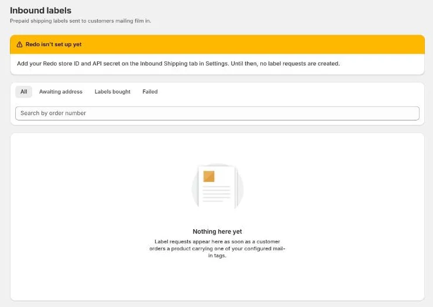Focus the Search by order number field
The height and width of the screenshot is (307, 433).
[x=217, y=113]
